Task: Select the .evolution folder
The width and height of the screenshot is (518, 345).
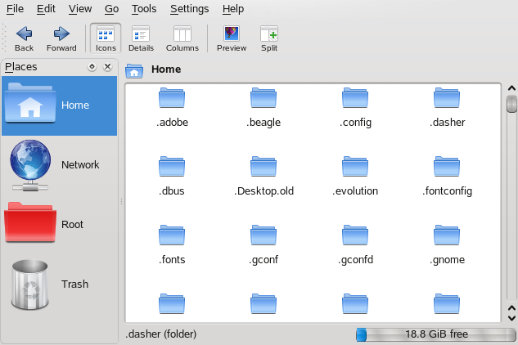Action: (355, 176)
